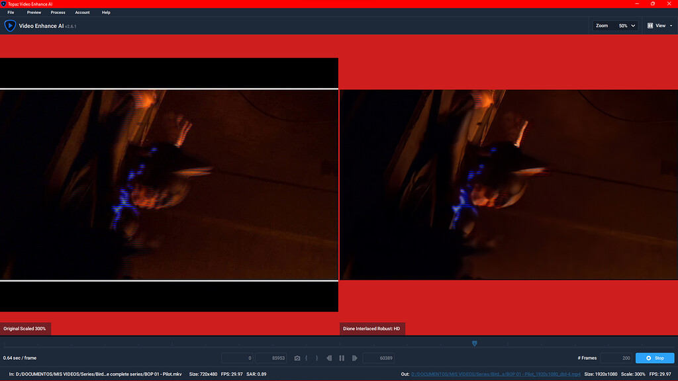Click the Video Enhance AI logo icon
The height and width of the screenshot is (381, 678).
9,26
